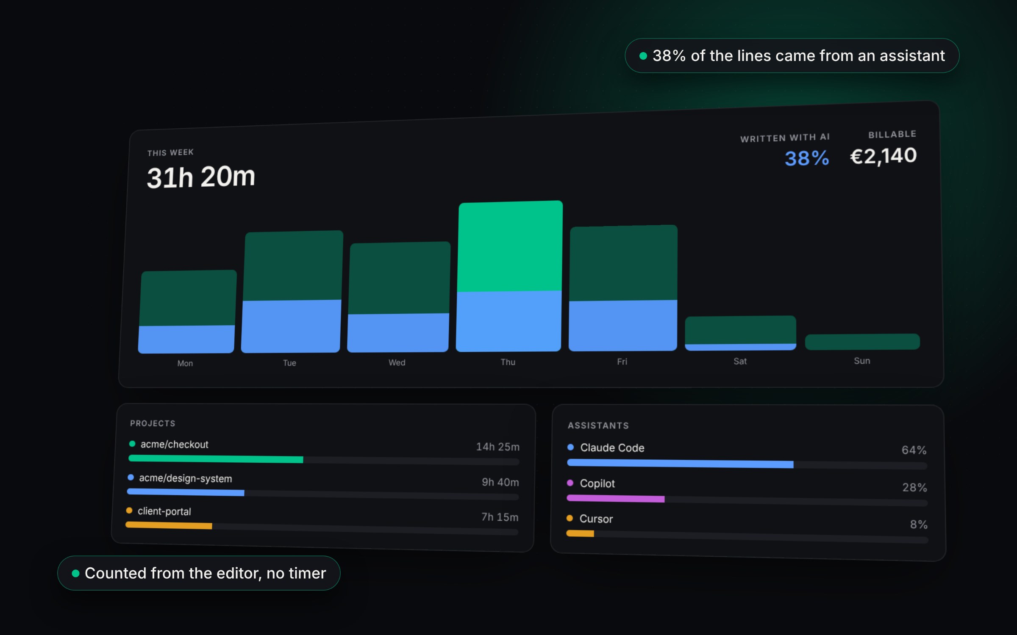Click the 'Claude Code' assistant label
This screenshot has width=1017, height=635.
(x=612, y=448)
